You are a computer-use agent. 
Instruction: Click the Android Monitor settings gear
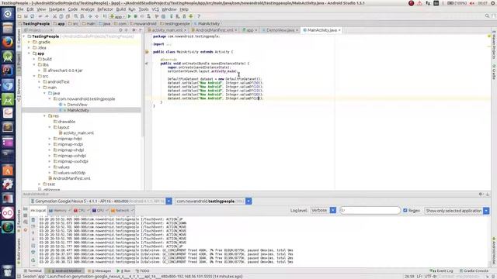481,194
